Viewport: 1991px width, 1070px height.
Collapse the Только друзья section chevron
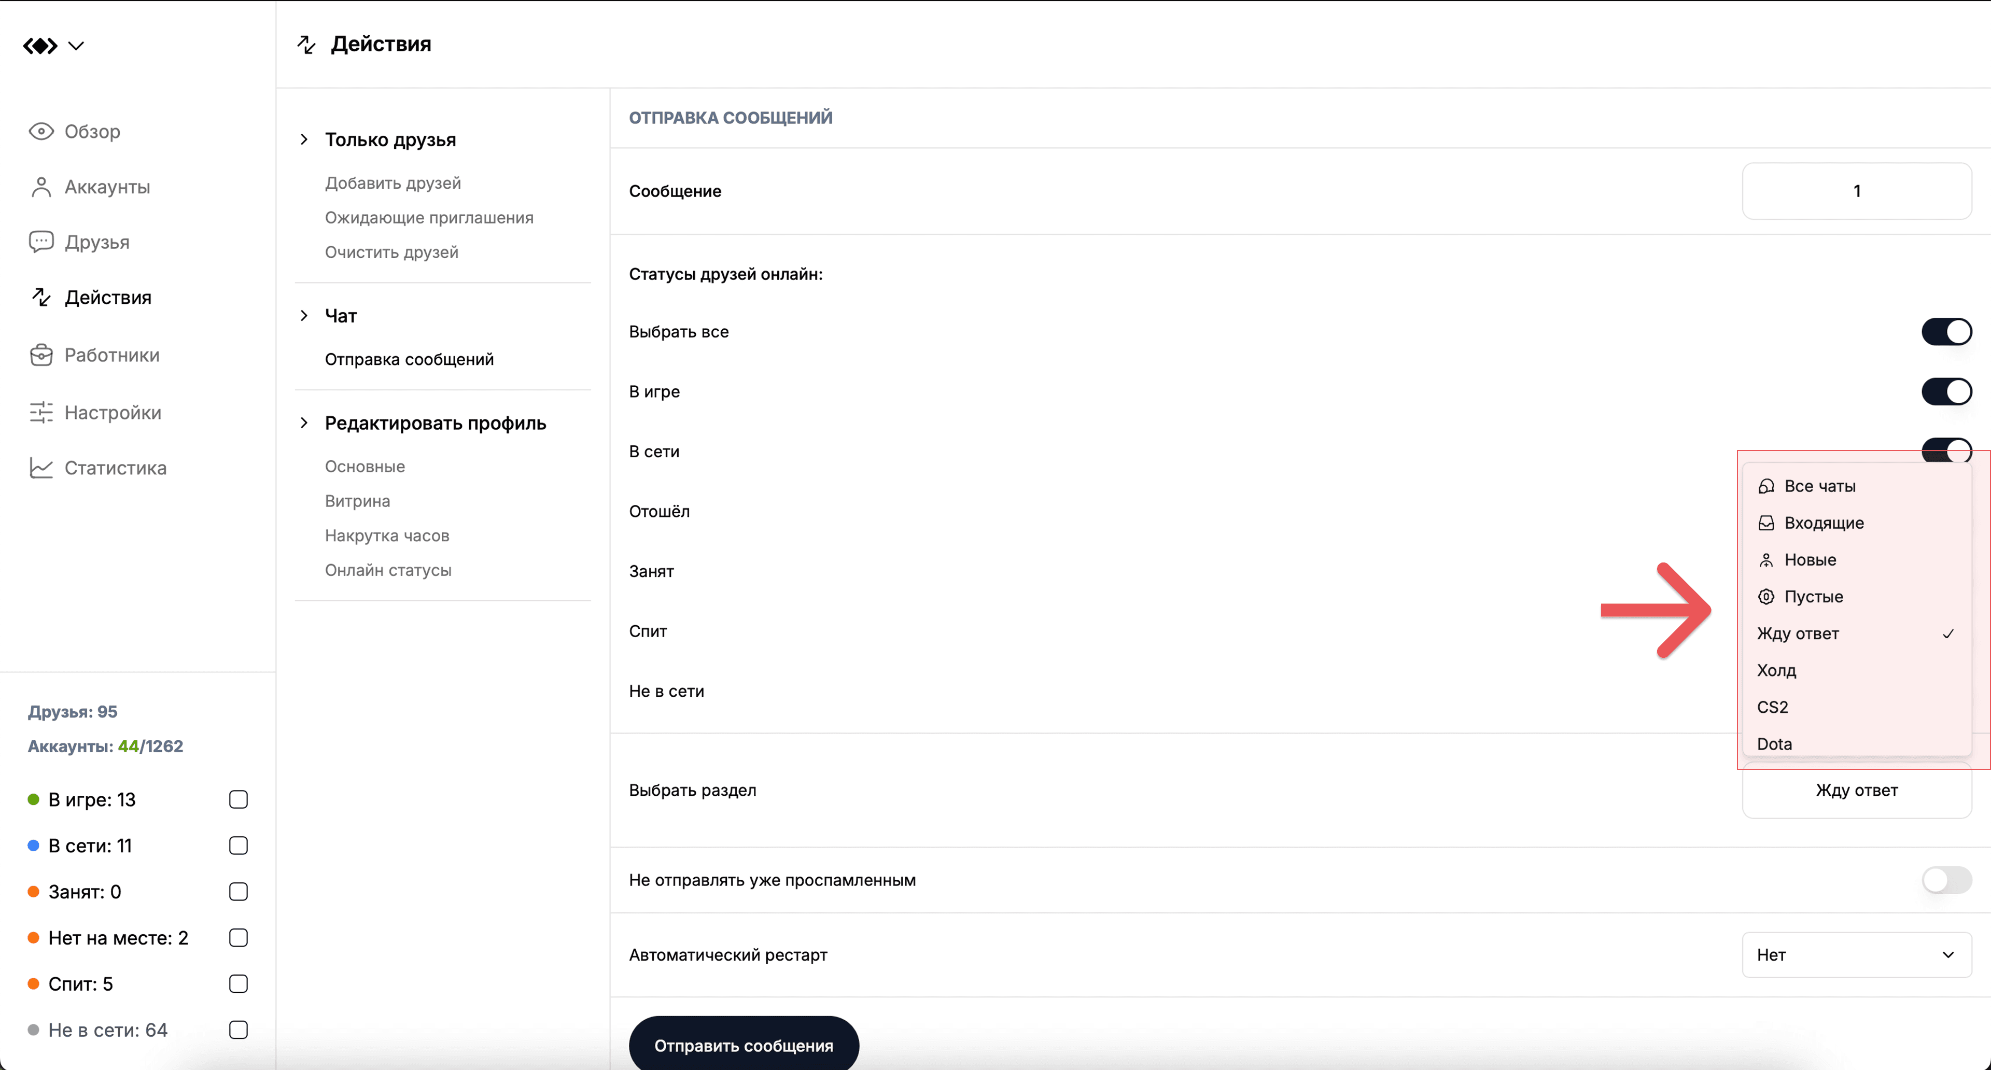coord(304,140)
